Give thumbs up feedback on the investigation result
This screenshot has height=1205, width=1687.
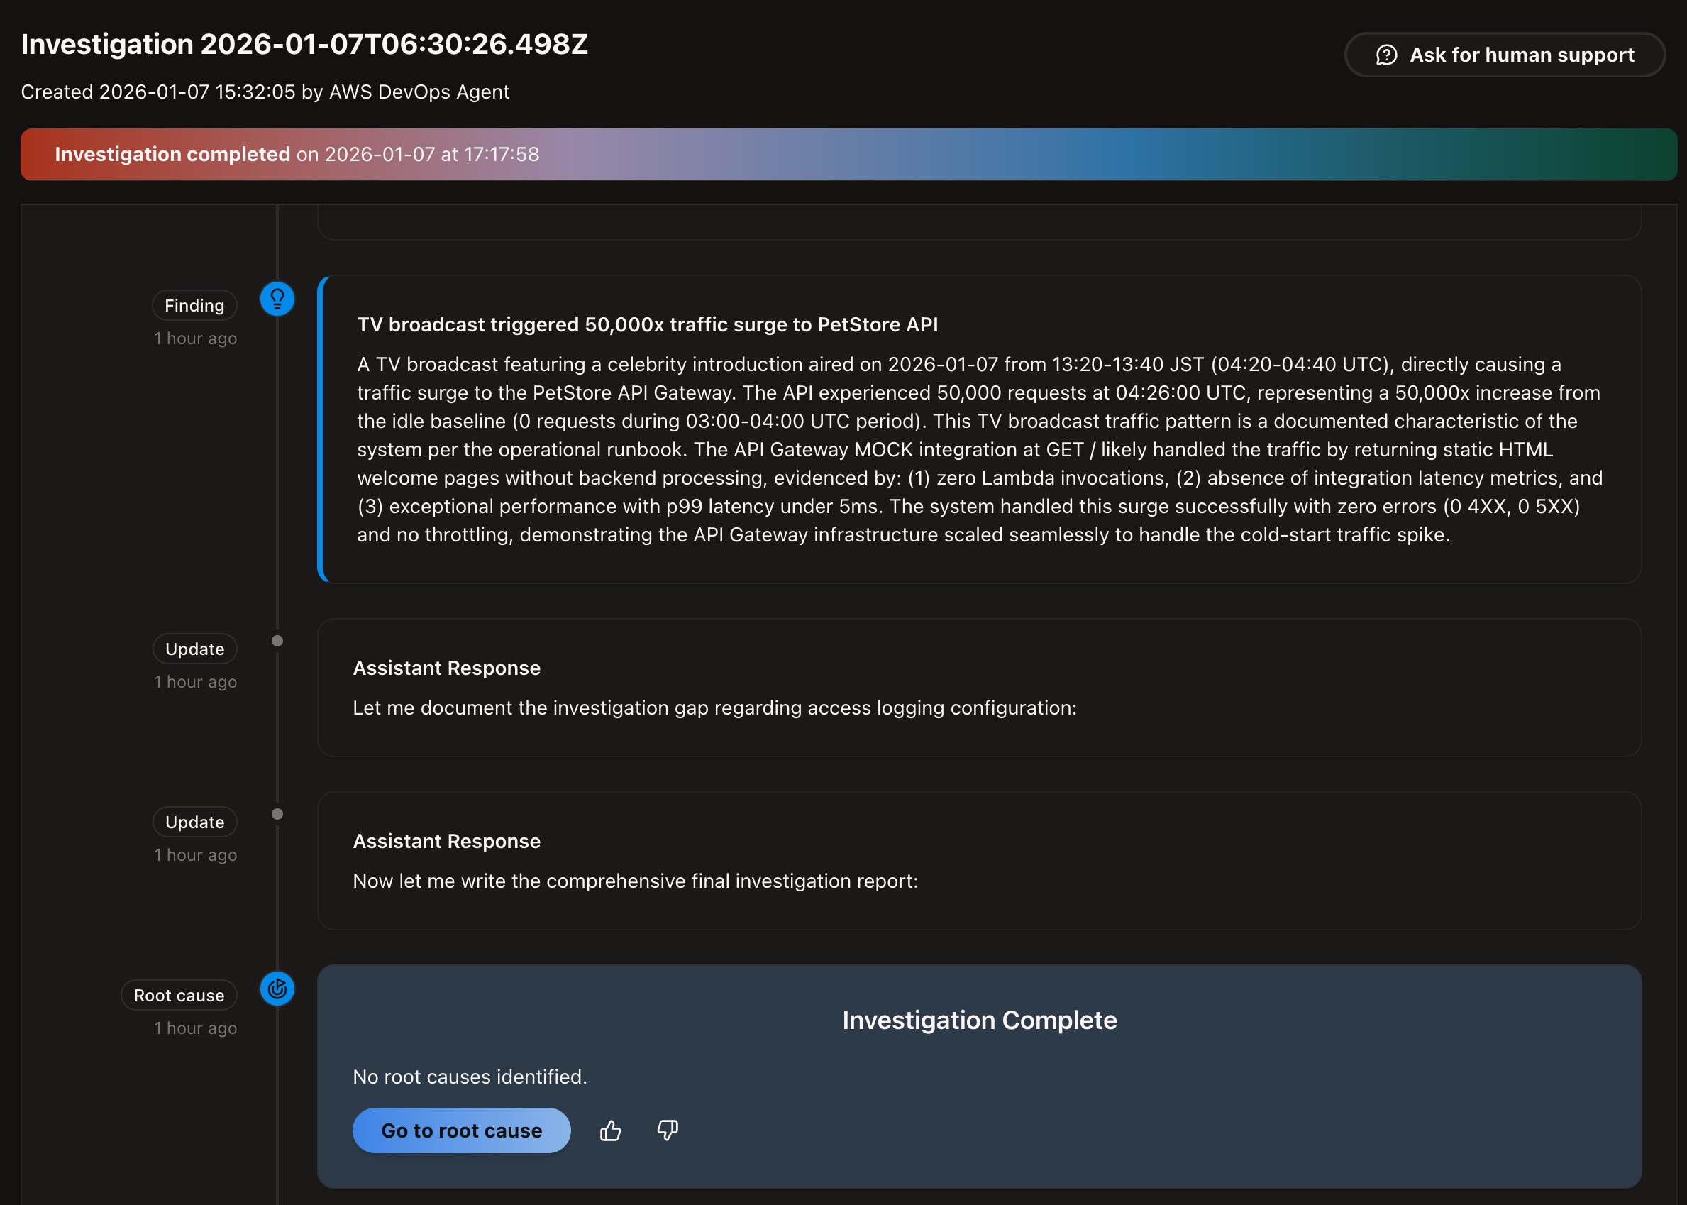point(610,1130)
